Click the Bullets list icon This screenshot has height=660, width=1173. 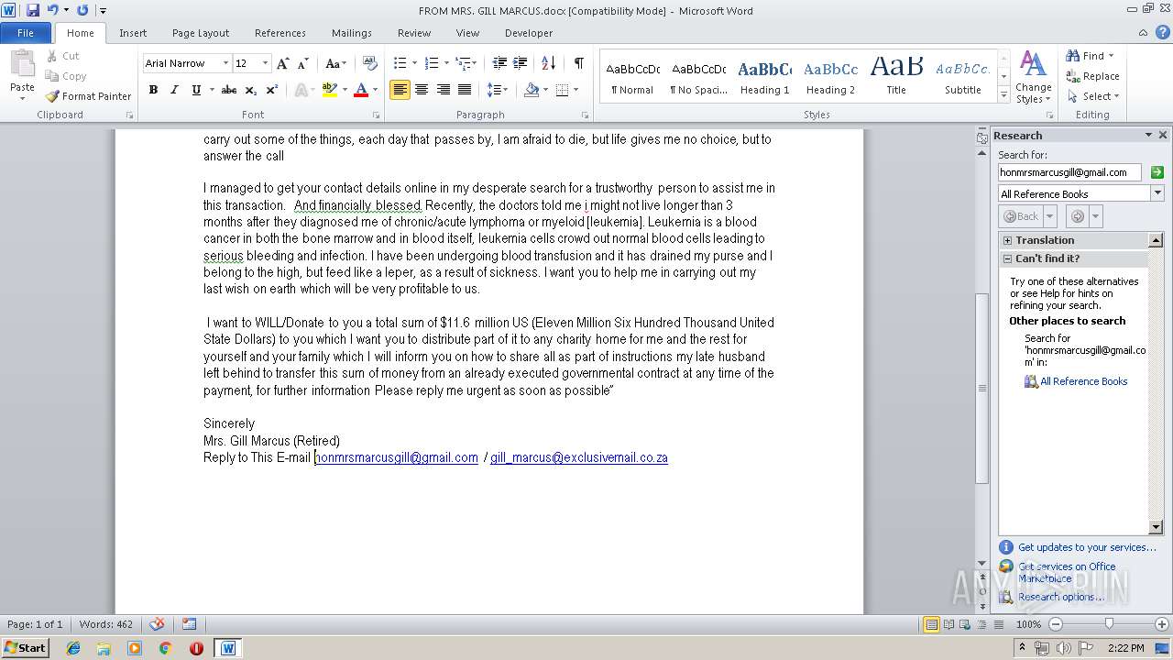tap(400, 63)
